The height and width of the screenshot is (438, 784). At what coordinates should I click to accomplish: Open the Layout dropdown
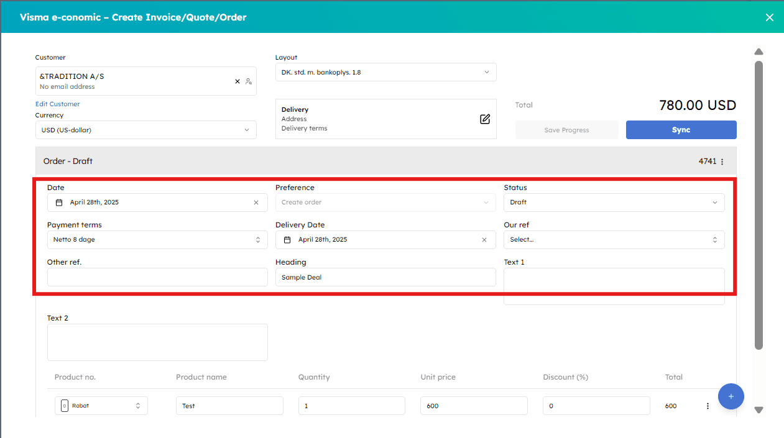tap(385, 72)
